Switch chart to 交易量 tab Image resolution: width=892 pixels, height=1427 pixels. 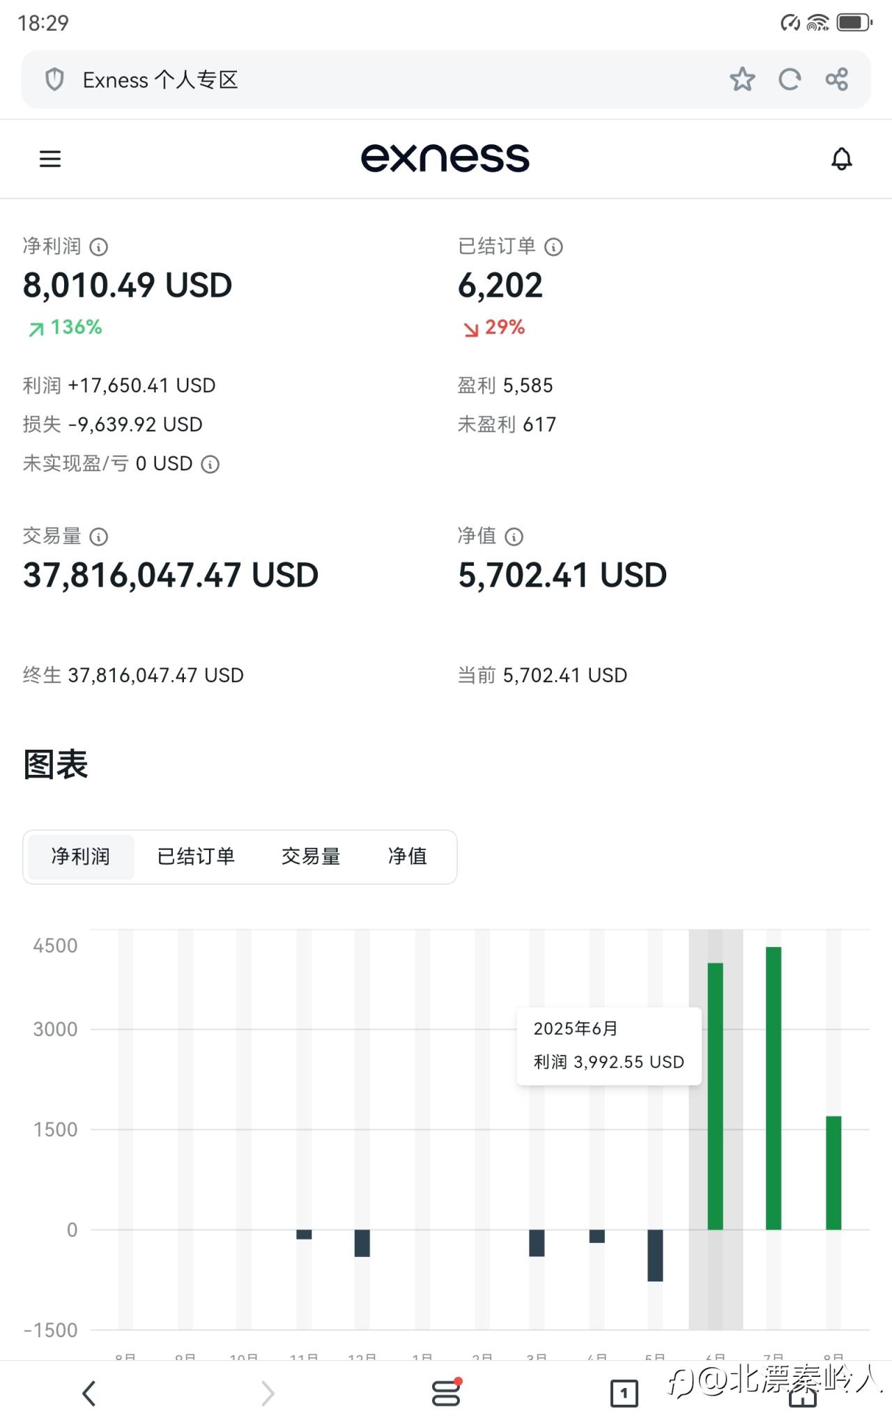pos(311,856)
